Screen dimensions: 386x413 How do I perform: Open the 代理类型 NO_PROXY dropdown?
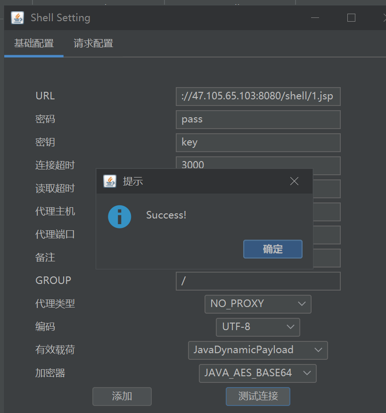point(258,304)
